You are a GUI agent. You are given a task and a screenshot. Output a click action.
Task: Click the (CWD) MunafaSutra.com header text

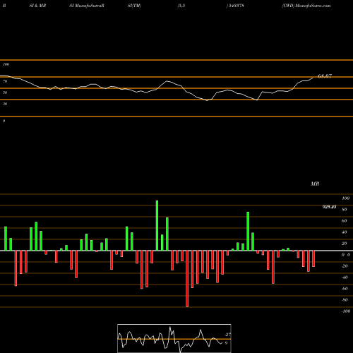click(306, 6)
